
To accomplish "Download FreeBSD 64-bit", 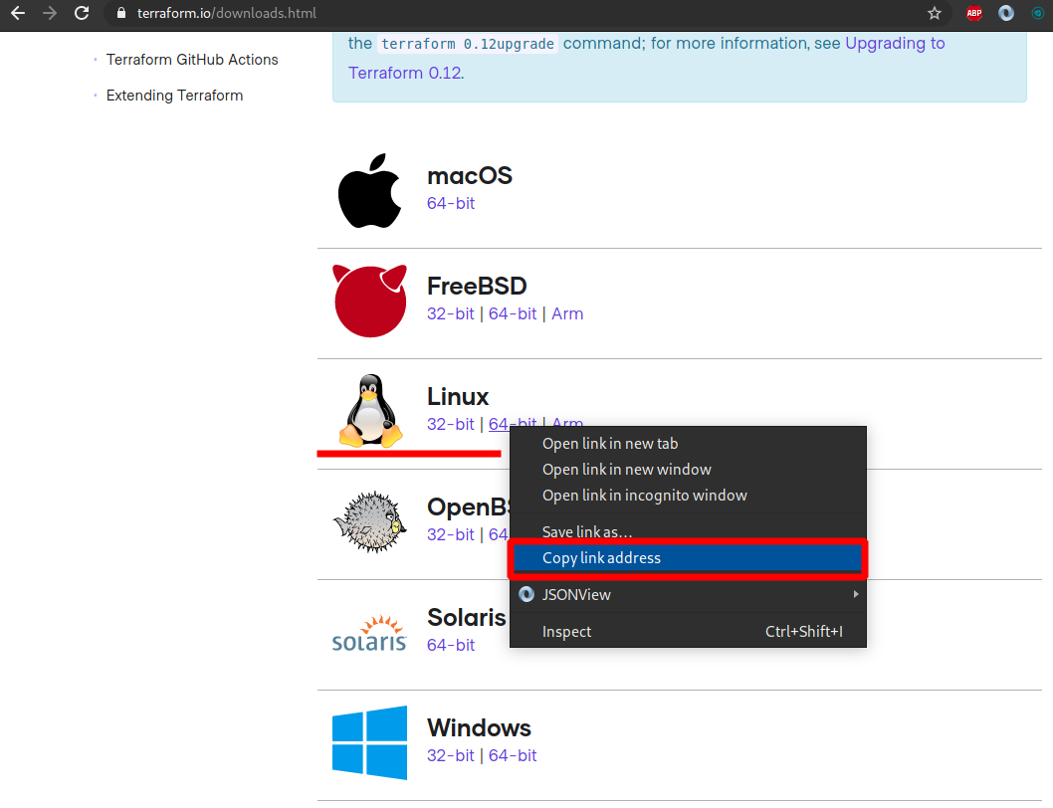I will (x=513, y=313).
